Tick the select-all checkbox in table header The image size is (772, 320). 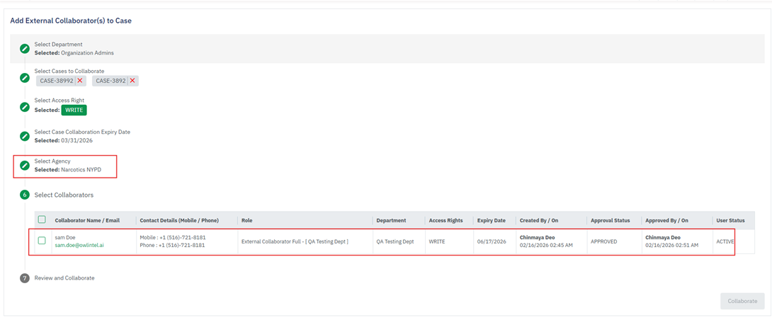point(42,219)
